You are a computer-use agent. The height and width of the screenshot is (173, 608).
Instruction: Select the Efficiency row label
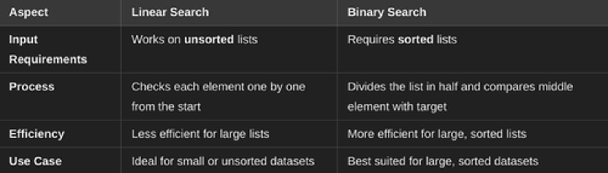(x=37, y=134)
